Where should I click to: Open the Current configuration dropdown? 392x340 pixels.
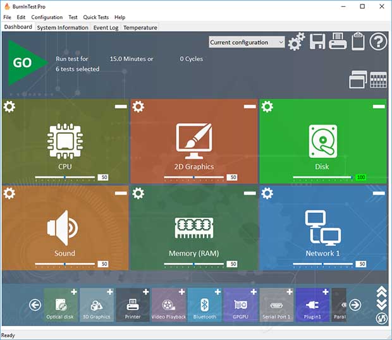tap(247, 42)
